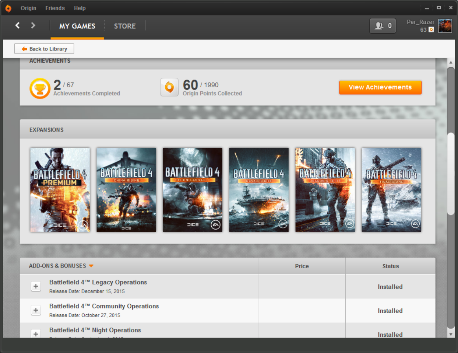458x353 pixels.
Task: Click Back to Library button
Action: 44,49
